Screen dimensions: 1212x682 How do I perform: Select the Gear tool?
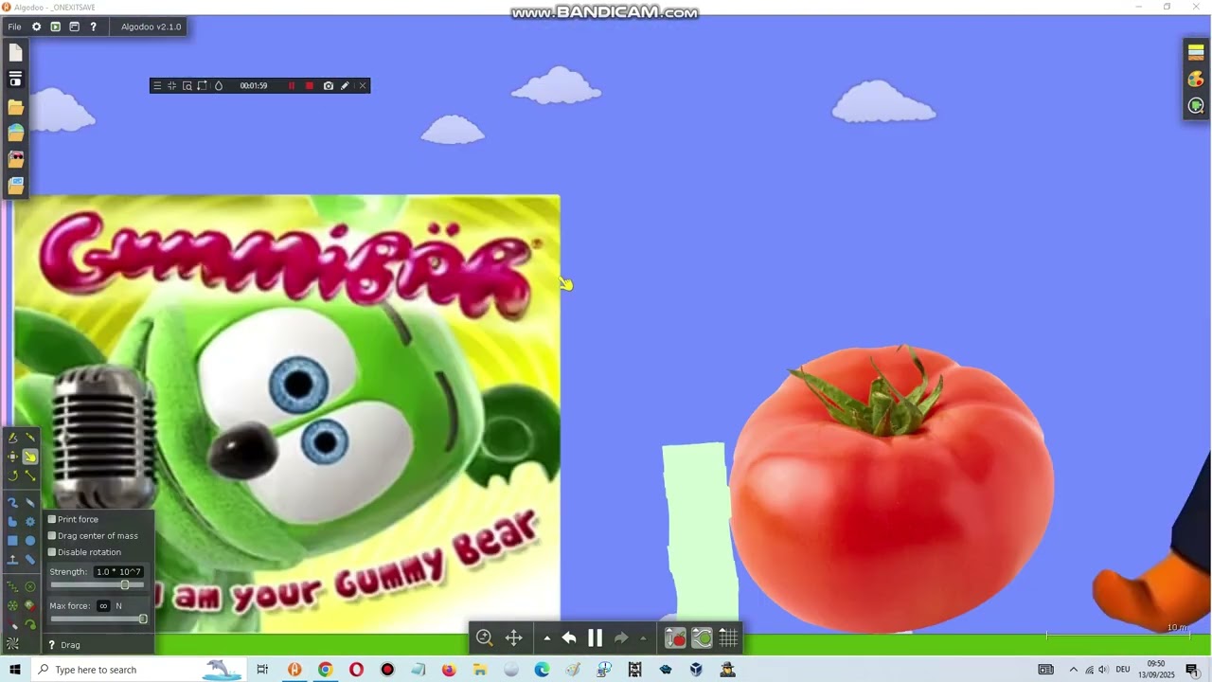click(30, 521)
